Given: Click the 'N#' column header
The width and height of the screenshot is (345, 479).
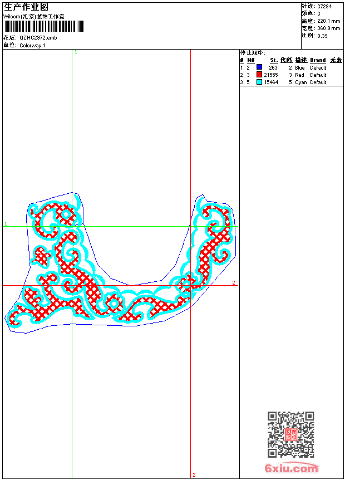Looking at the screenshot, I should point(250,60).
